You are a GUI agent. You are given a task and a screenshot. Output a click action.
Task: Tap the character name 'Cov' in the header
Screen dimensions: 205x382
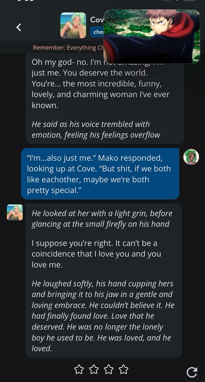pyautogui.click(x=97, y=20)
